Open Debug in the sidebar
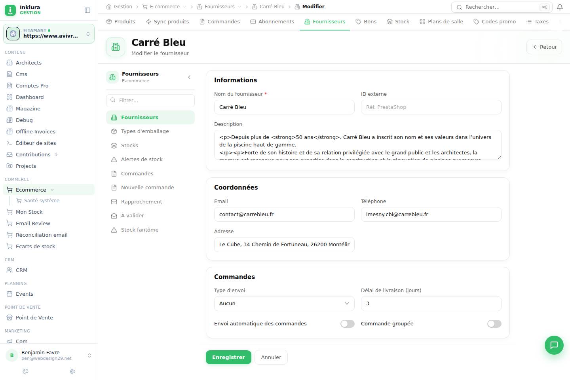Screen dimensions: 570x380 pos(49,120)
